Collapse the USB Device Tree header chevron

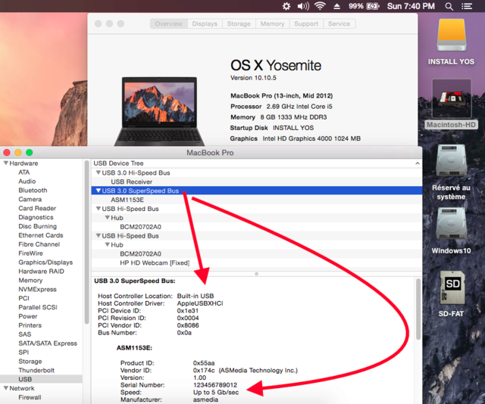point(418,163)
